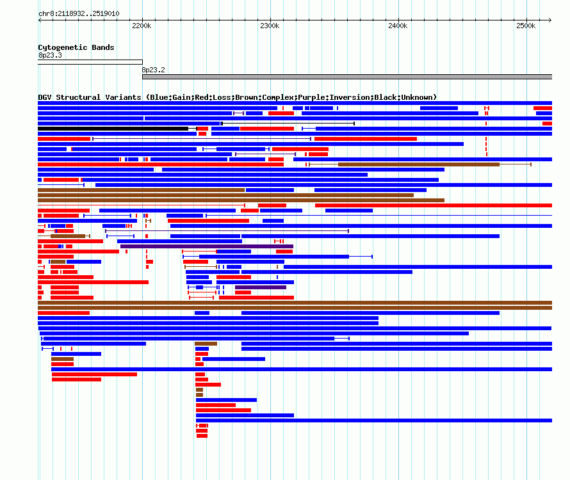This screenshot has height=480, width=570.
Task: Click the longest thick purple inversion bar
Action: (x=207, y=246)
